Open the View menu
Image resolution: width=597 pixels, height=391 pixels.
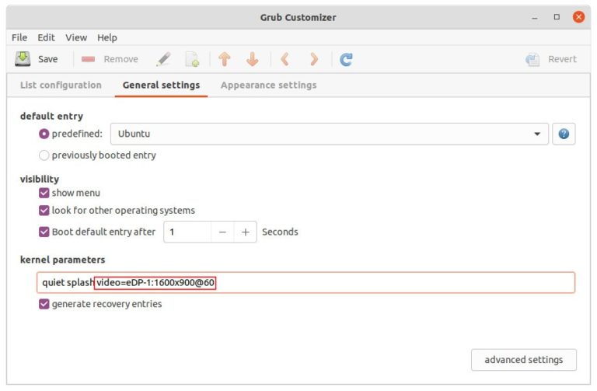click(x=76, y=37)
